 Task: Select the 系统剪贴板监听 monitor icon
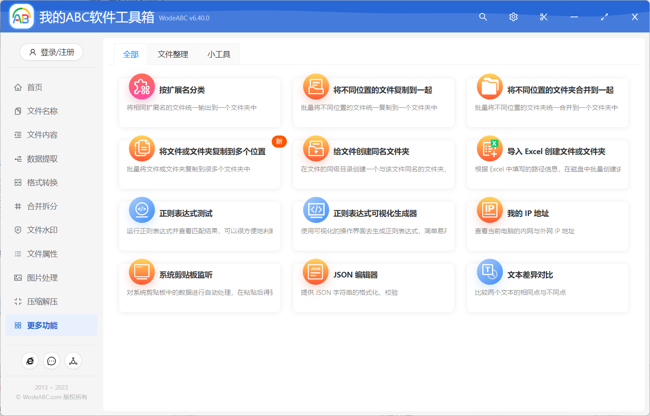pos(142,272)
